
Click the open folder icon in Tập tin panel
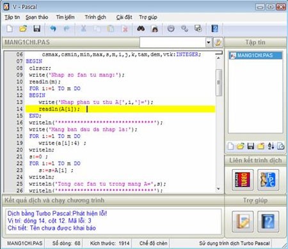[x=241, y=146]
